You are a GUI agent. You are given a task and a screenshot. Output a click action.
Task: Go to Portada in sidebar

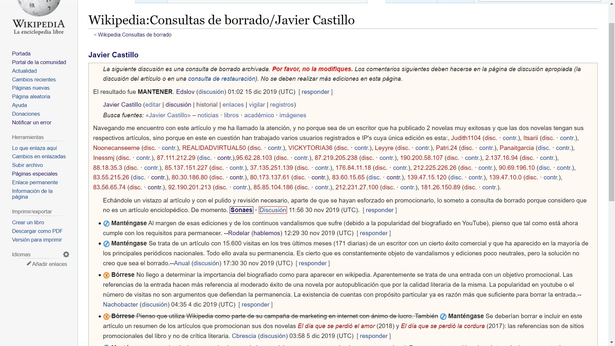click(21, 54)
